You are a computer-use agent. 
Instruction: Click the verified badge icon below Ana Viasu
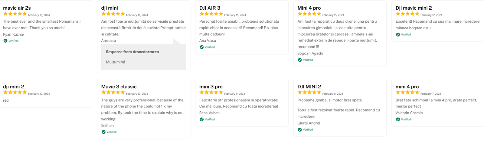coord(202,47)
